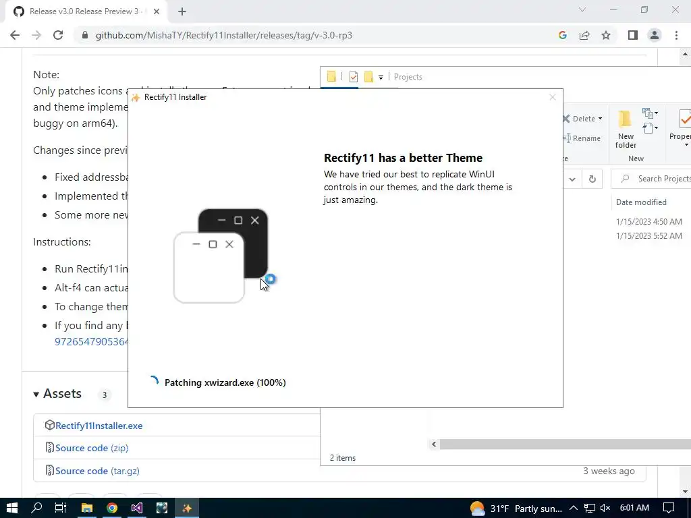This screenshot has height=518, width=691.
Task: Click the light and dark theme illustration
Action: point(221,256)
